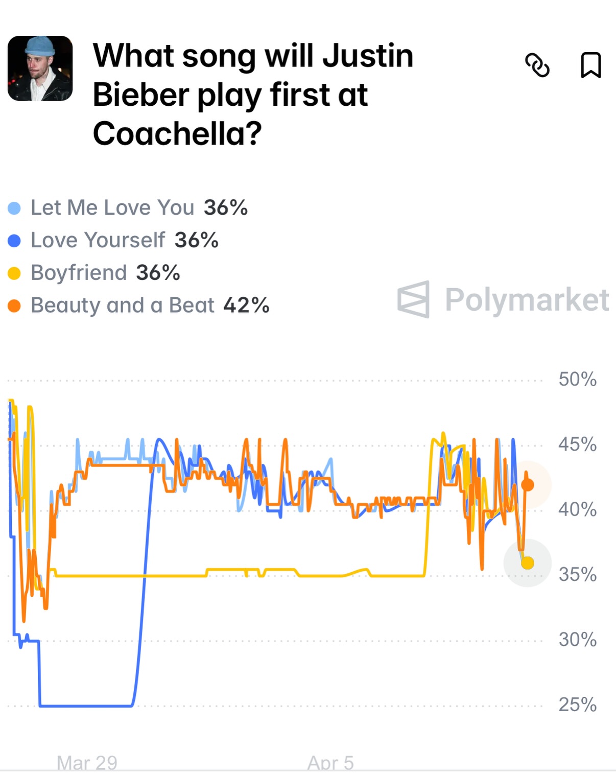Viewport: 616px width, 774px height.
Task: Select the Boyfriend legend label
Action: tap(79, 273)
